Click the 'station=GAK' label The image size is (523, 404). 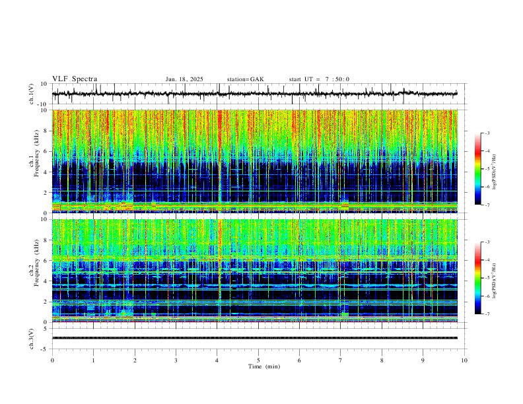click(x=245, y=79)
